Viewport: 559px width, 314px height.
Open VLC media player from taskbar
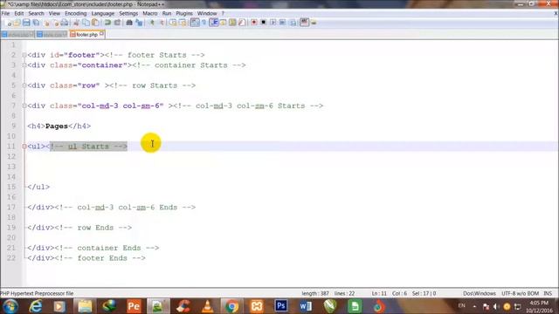pyautogui.click(x=208, y=306)
